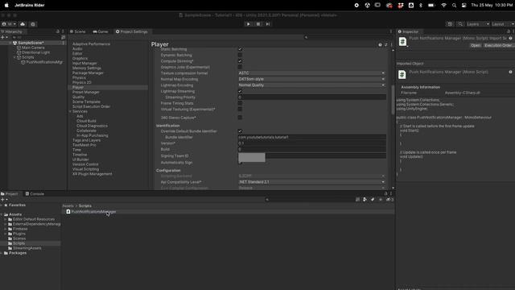515x290 pixels.
Task: Select the PushNotificationsManager script asset
Action: point(91,212)
